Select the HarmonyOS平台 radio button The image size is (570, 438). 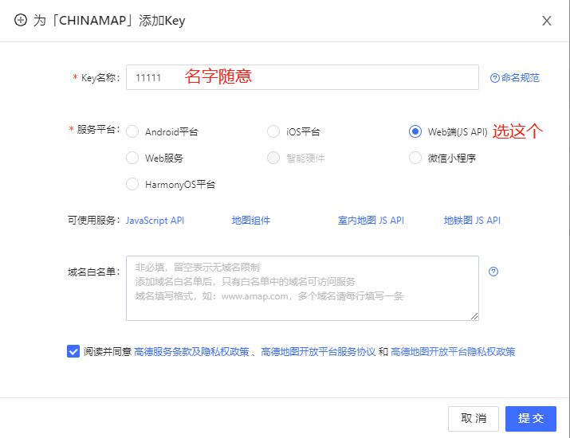coord(132,184)
